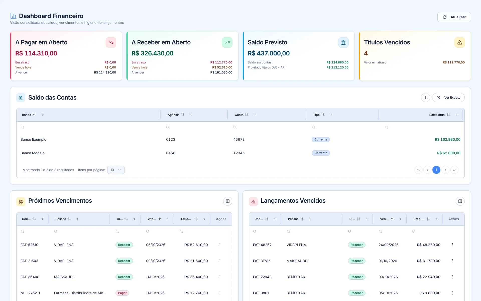Click the Atualizar refresh button
This screenshot has width=481, height=301.
454,17
